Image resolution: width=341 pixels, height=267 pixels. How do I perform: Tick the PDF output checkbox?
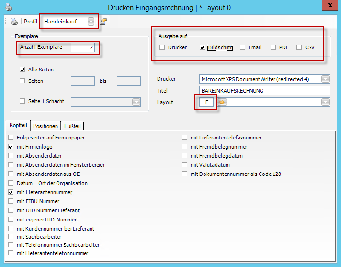[273, 47]
